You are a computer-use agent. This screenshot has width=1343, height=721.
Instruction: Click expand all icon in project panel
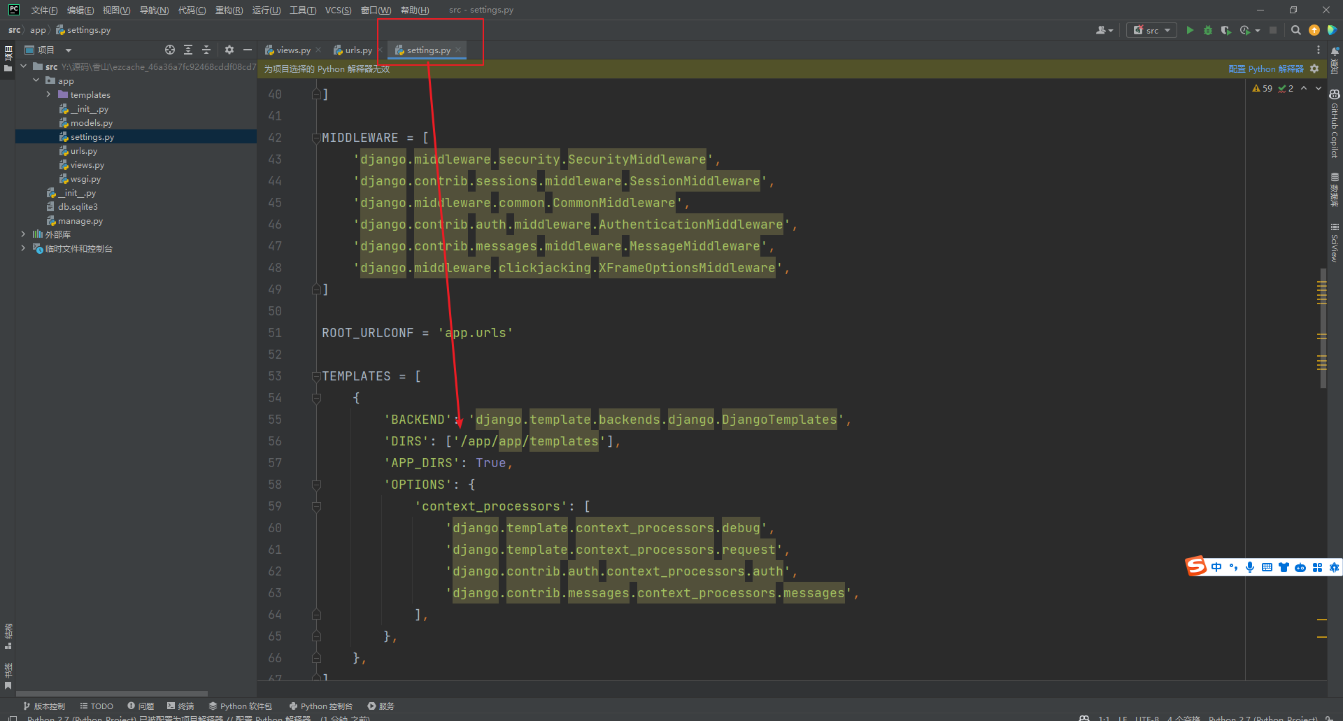coord(188,50)
